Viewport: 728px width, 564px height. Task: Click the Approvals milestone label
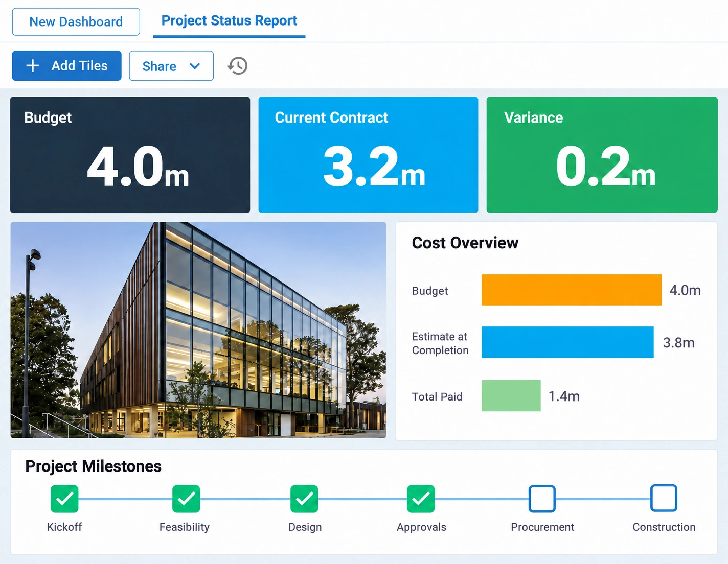pyautogui.click(x=422, y=527)
